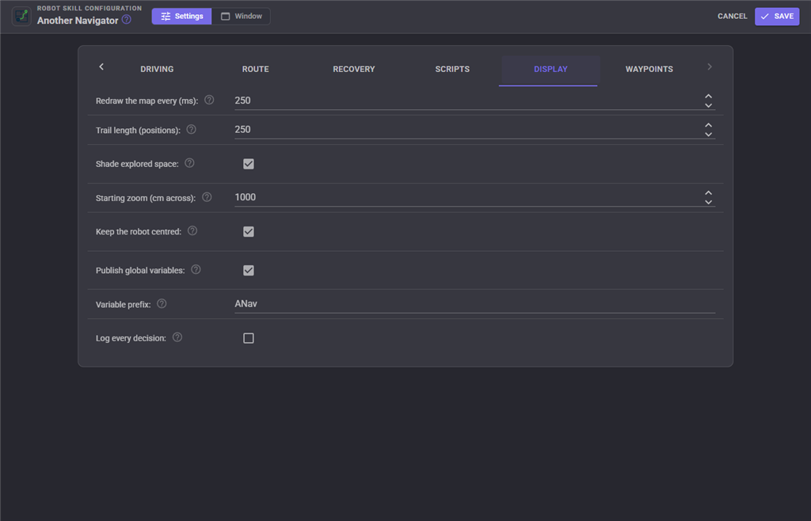Show help for Shade explored space
The height and width of the screenshot is (521, 811).
coord(190,163)
